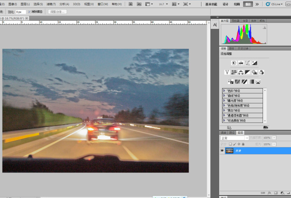
Task: Click the layer style fx icon
Action: tap(269, 192)
